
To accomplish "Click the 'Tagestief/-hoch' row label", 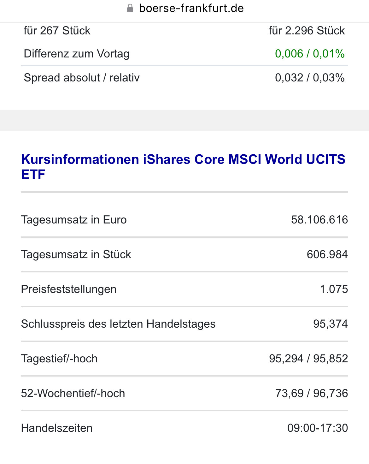I will tap(59, 359).
